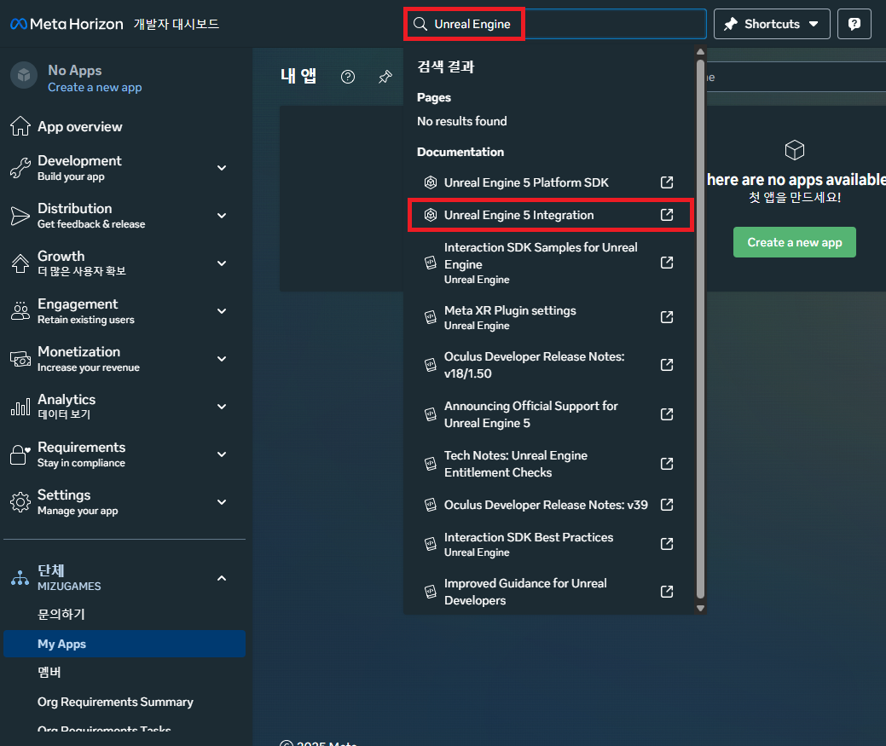Click external link icon for Meta XR Plugin settings
This screenshot has height=746, width=886.
click(667, 317)
